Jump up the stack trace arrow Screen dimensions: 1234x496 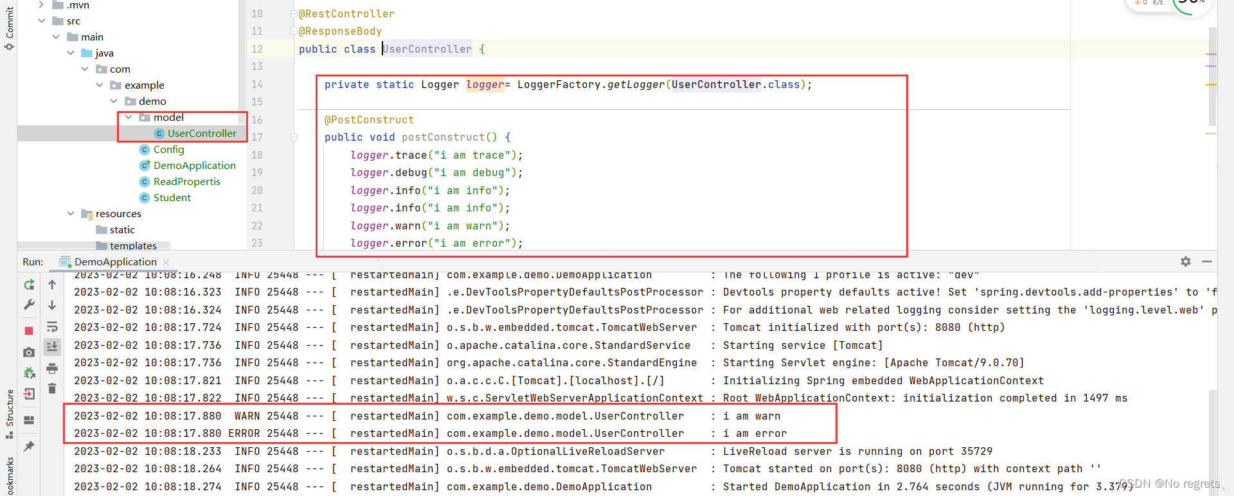[x=52, y=285]
